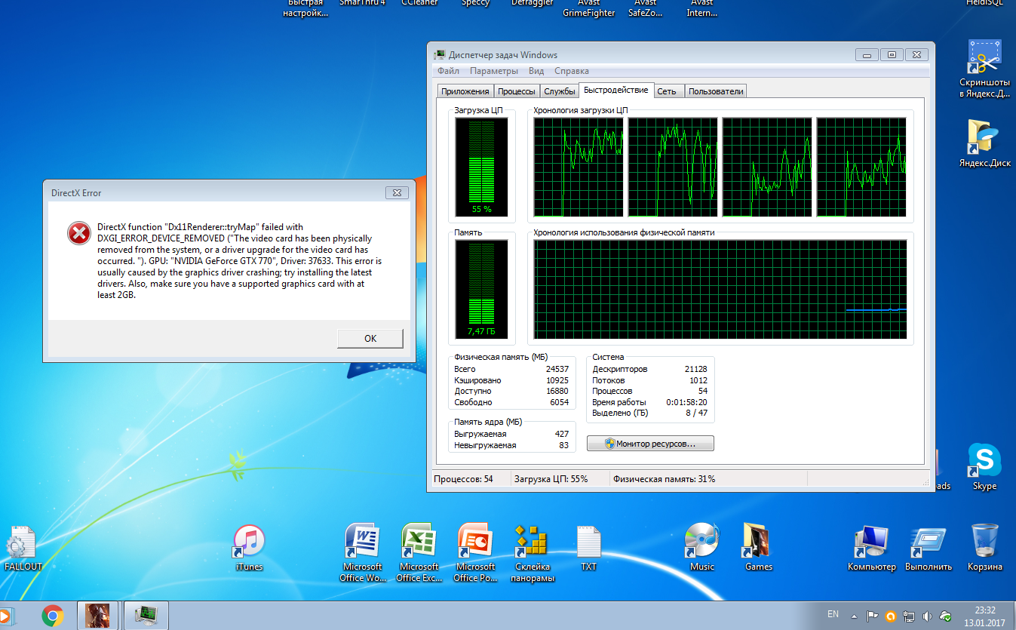1016x630 pixels.
Task: Click the green shield tray icon
Action: tap(946, 616)
